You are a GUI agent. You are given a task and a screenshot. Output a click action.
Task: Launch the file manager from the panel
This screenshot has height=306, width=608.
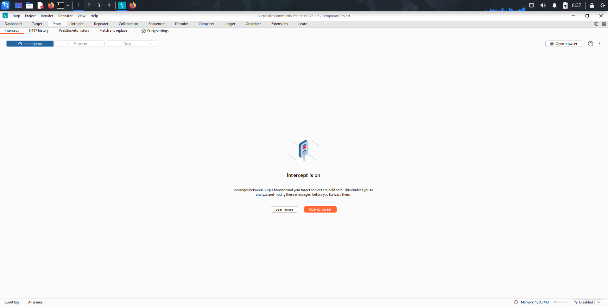[x=29, y=5]
